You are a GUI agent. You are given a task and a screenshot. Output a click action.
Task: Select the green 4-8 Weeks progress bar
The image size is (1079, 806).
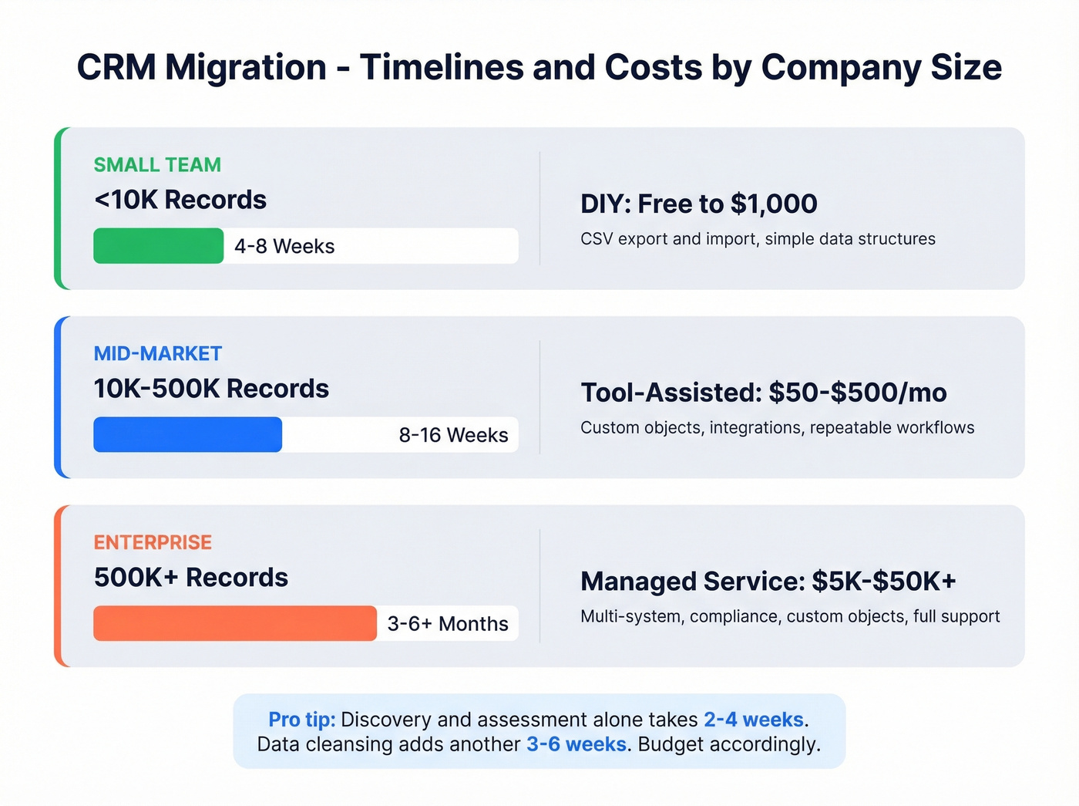coord(158,245)
